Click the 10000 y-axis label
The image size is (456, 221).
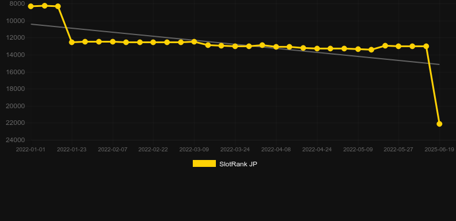(16, 21)
